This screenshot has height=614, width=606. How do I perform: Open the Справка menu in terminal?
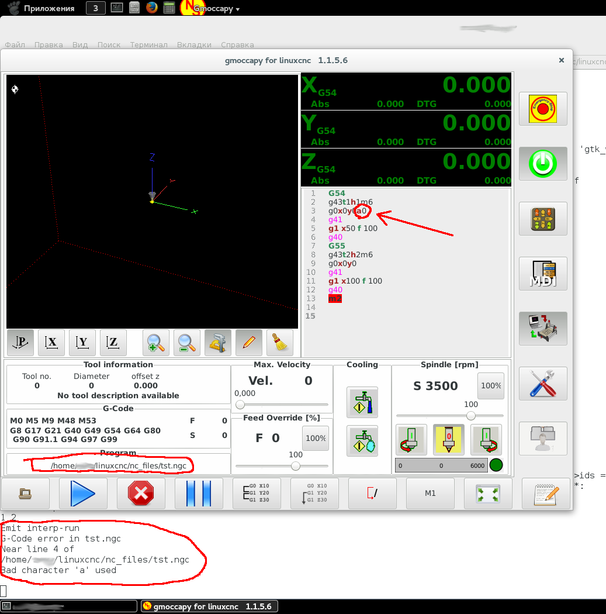[237, 44]
